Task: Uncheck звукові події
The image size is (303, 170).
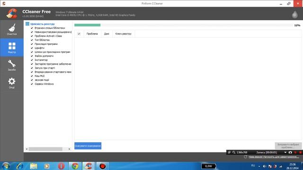Action: (32, 80)
